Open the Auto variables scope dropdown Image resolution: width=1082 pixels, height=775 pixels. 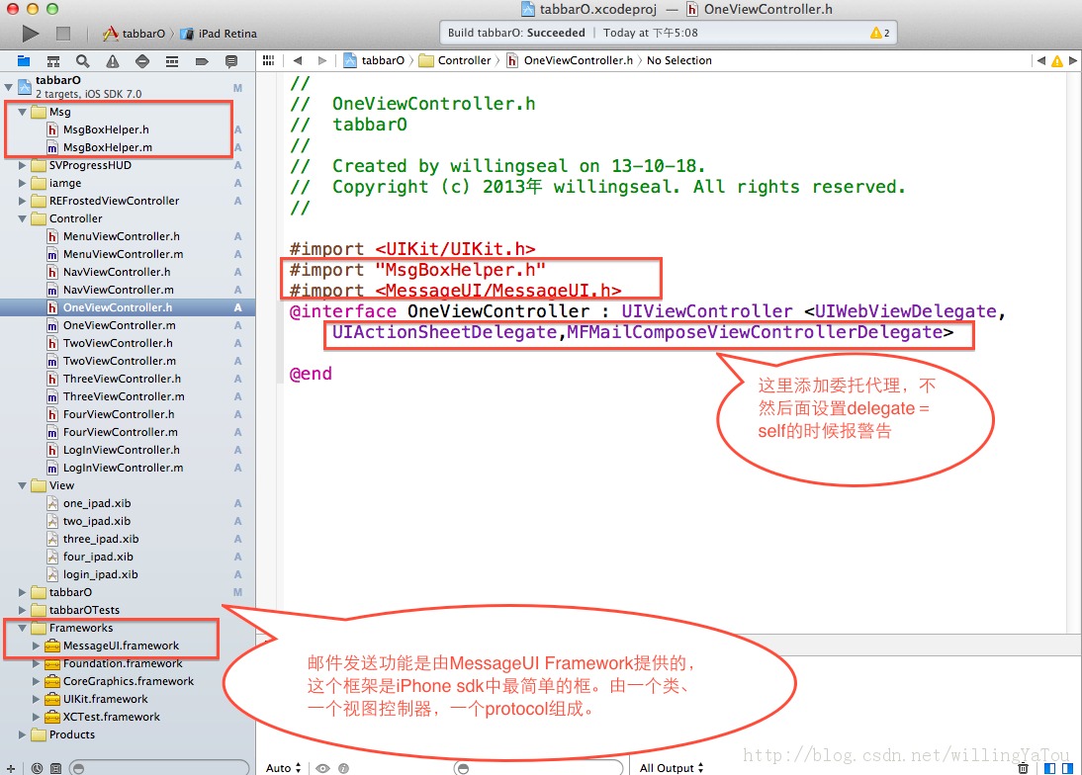coord(284,768)
